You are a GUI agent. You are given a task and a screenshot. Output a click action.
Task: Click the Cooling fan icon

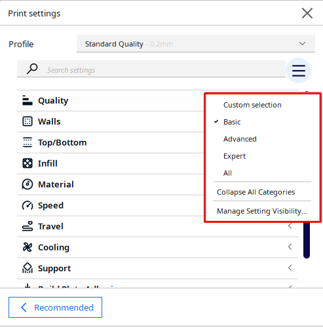[x=28, y=247]
